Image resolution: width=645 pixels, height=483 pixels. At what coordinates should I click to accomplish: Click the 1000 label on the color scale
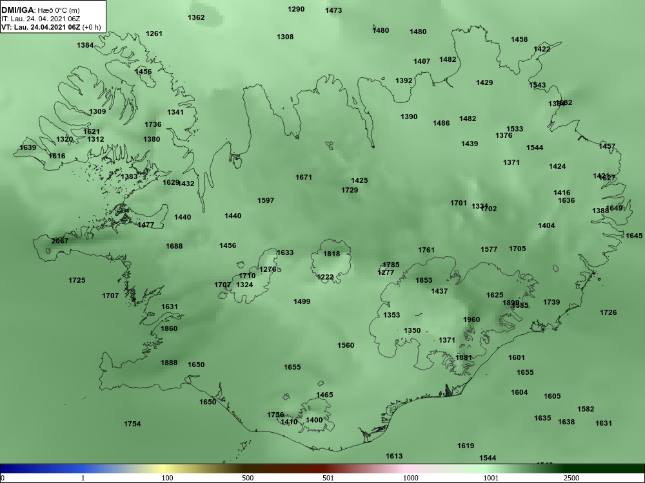pyautogui.click(x=410, y=478)
